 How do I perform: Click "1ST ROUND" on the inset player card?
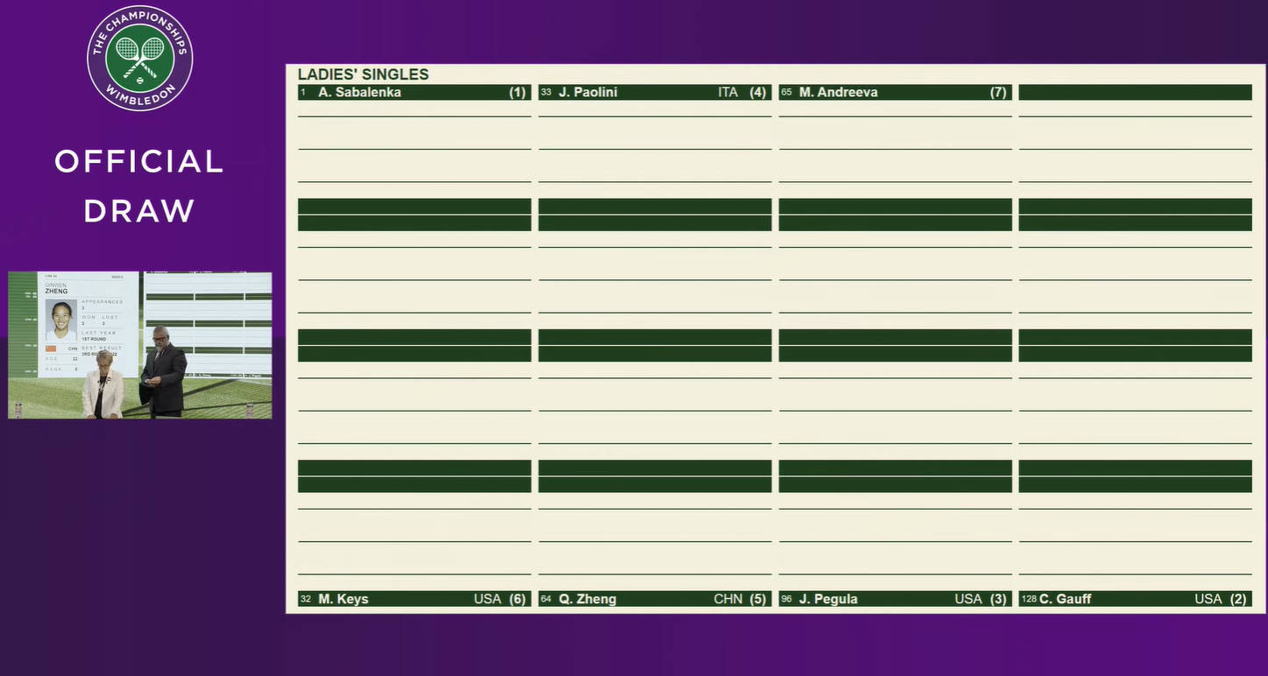(94, 339)
